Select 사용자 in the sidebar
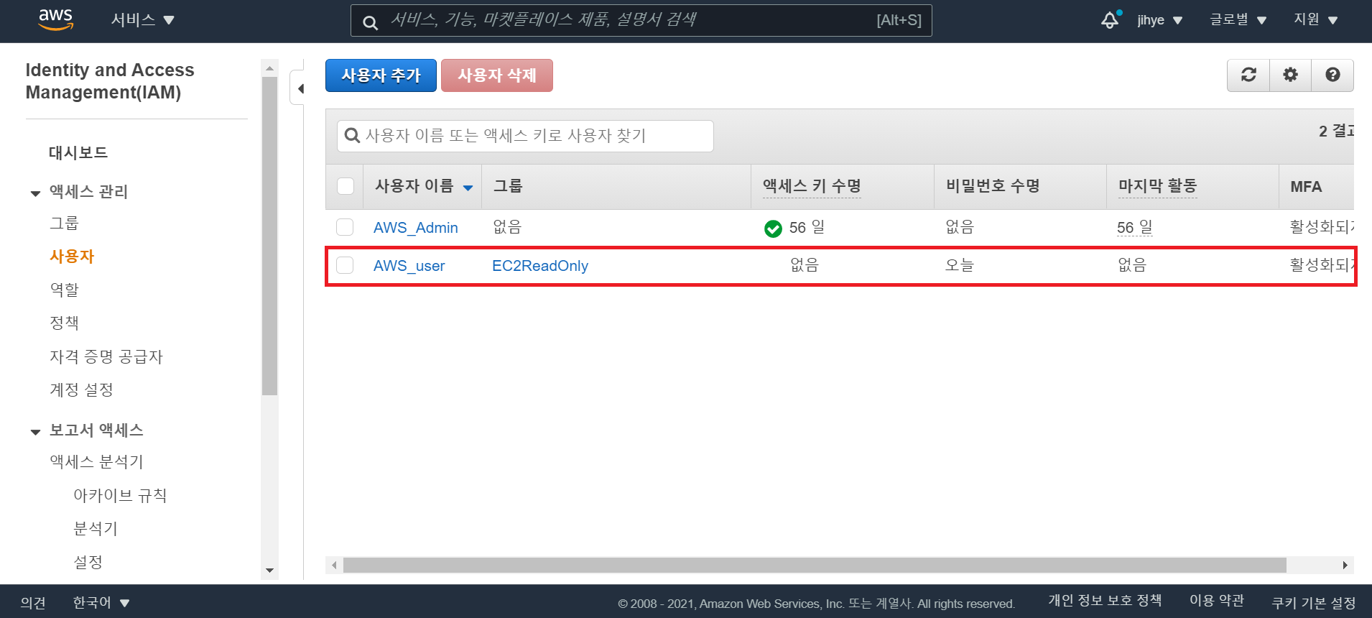 [72, 257]
